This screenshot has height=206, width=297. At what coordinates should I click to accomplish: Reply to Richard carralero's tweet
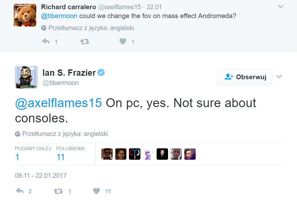(46, 41)
